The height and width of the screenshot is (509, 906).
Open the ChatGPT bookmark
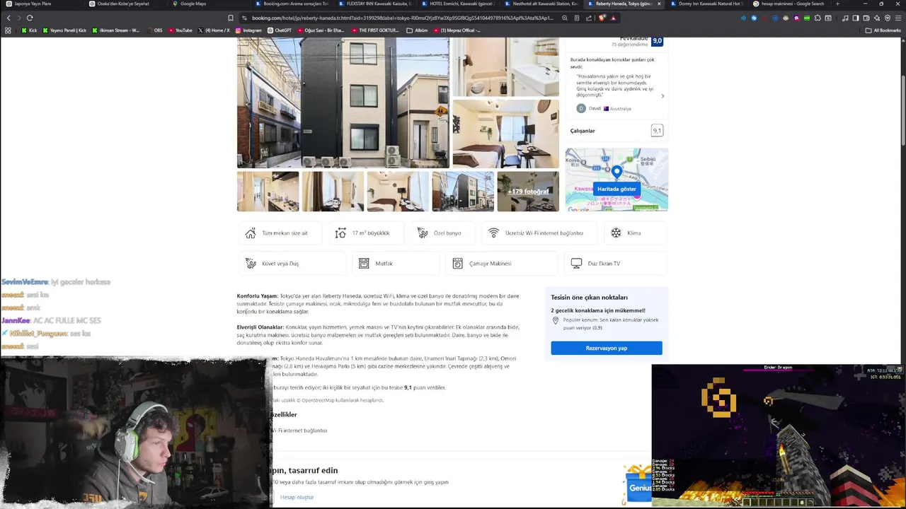coord(279,30)
